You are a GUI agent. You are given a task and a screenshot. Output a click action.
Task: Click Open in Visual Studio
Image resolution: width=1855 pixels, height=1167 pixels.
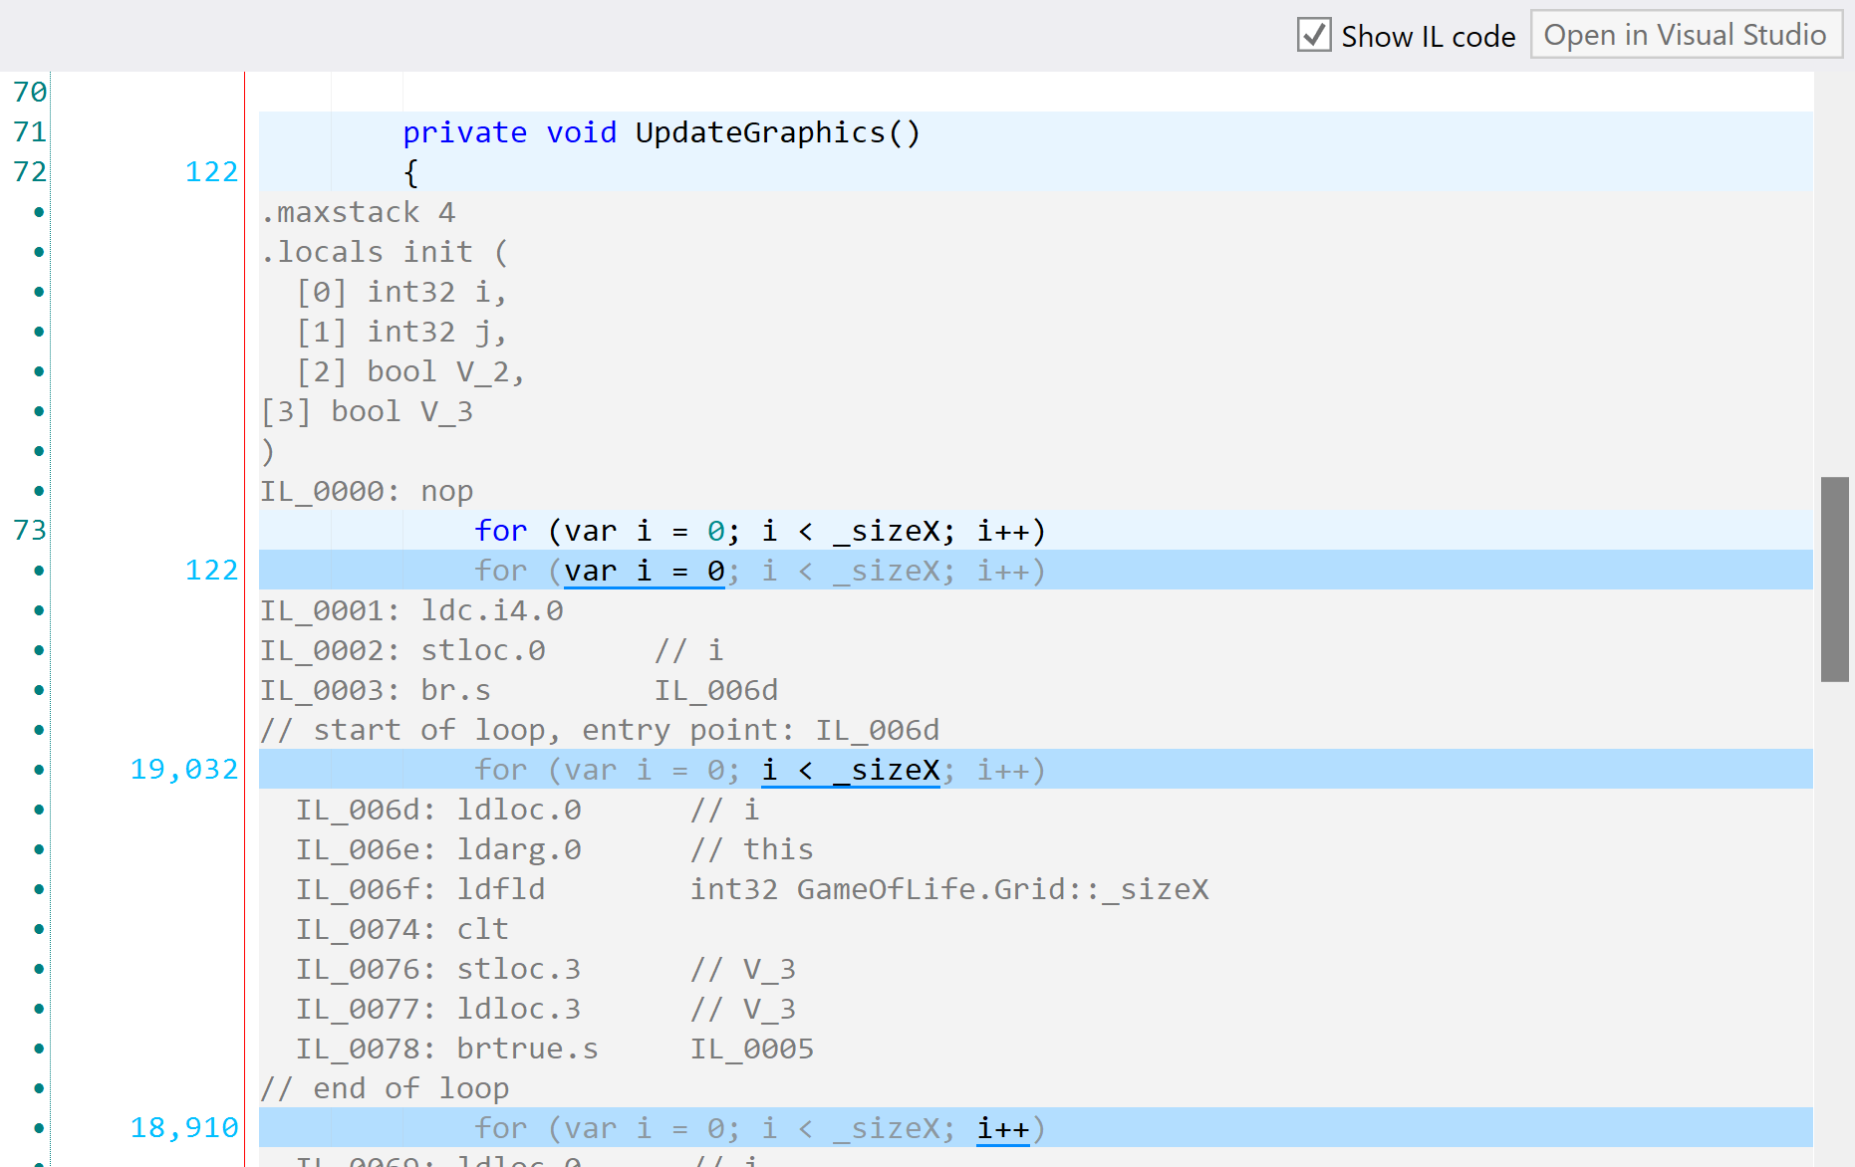pos(1686,35)
